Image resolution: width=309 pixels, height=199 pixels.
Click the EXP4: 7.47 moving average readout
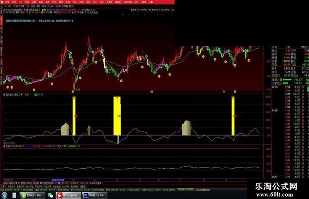click(x=136, y=9)
